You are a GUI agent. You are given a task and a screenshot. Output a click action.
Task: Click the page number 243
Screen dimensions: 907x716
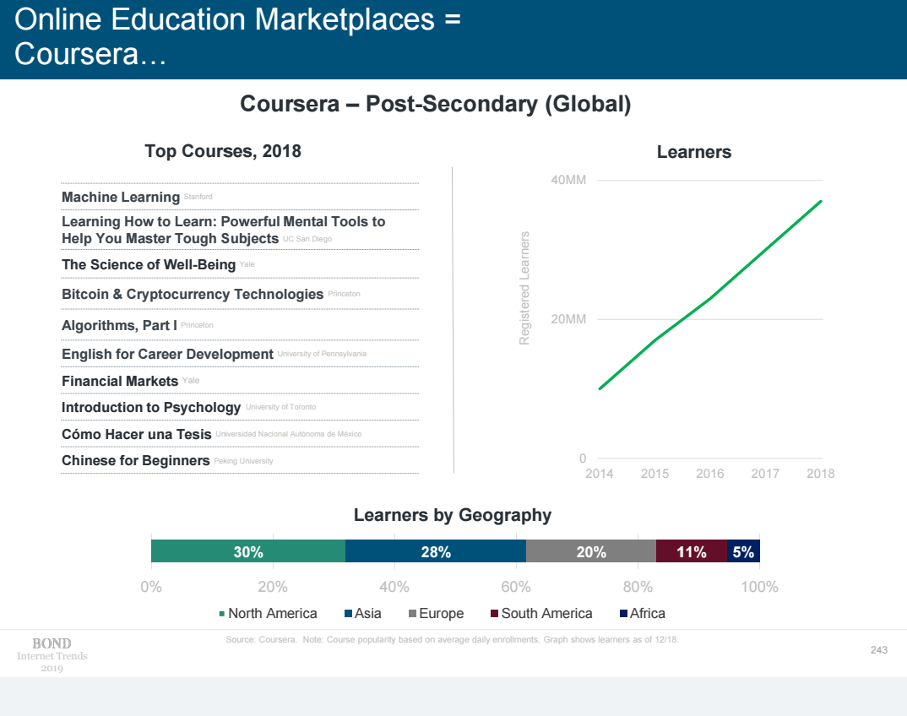pyautogui.click(x=878, y=650)
